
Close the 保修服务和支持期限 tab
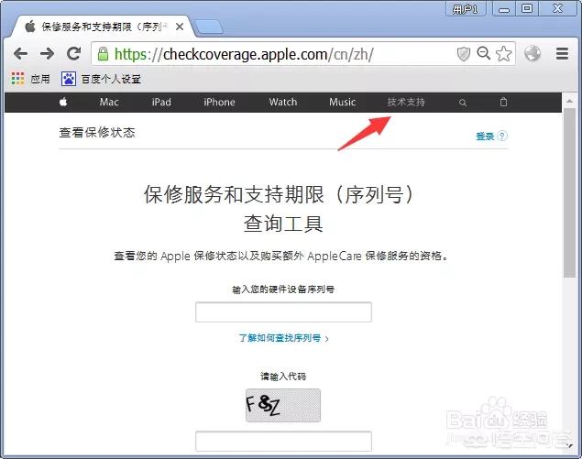pyautogui.click(x=180, y=27)
